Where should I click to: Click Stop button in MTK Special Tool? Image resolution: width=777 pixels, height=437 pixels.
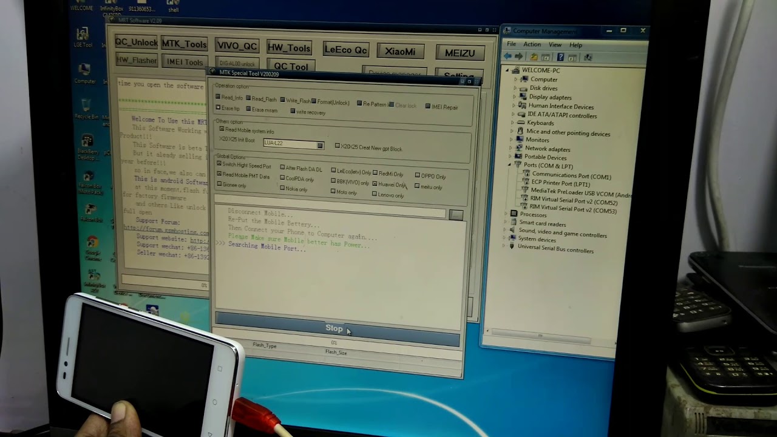tap(337, 328)
